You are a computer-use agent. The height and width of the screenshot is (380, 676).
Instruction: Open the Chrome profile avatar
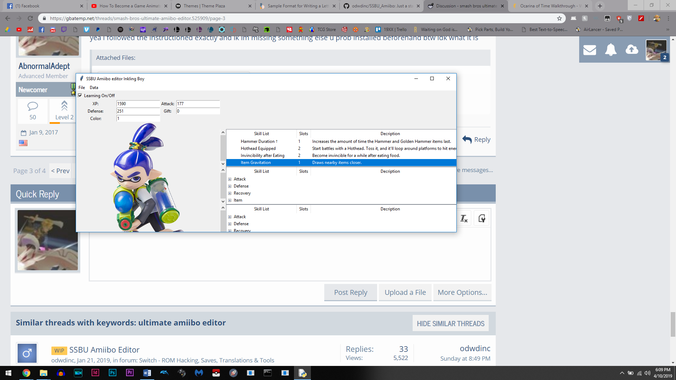click(657, 18)
